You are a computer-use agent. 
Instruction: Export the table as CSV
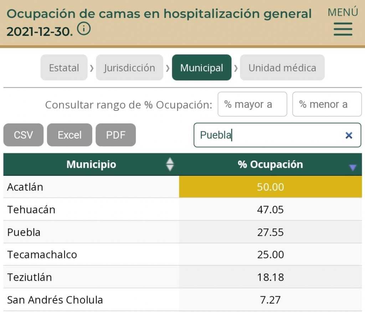click(x=23, y=135)
